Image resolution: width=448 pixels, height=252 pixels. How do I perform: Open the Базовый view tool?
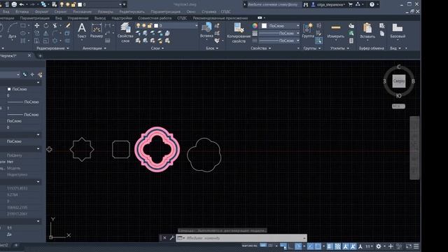point(398,31)
